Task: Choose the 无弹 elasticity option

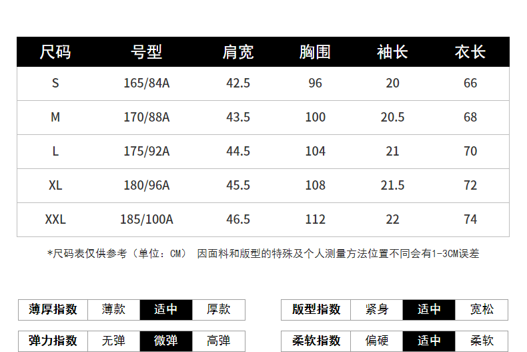Action: (113, 341)
